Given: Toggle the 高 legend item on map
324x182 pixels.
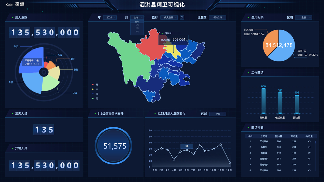Looking at the screenshot, I should point(95,85).
